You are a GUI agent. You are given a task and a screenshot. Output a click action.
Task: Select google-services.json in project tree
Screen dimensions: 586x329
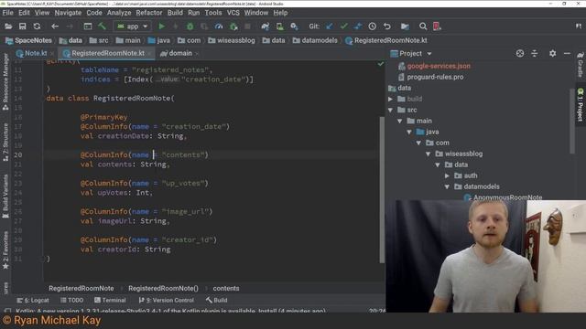[x=439, y=66]
